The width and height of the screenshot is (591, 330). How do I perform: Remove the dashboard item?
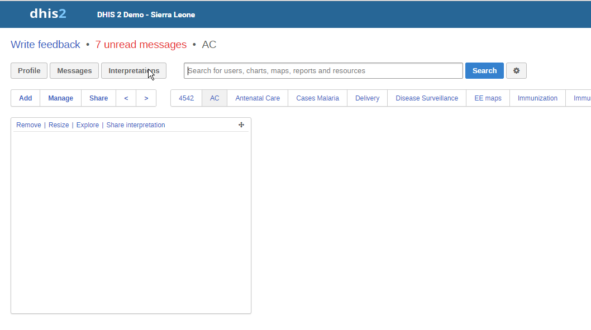[x=28, y=125]
